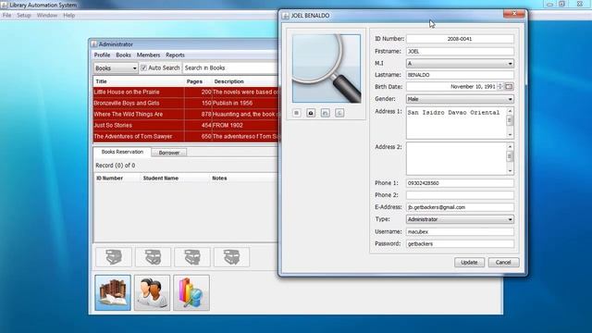Viewport: 592px width, 333px height.
Task: Open the Gender dropdown showing Male
Action: click(460, 99)
